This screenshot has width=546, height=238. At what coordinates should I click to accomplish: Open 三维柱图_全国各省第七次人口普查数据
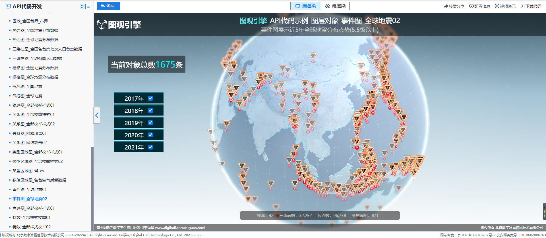click(47, 49)
